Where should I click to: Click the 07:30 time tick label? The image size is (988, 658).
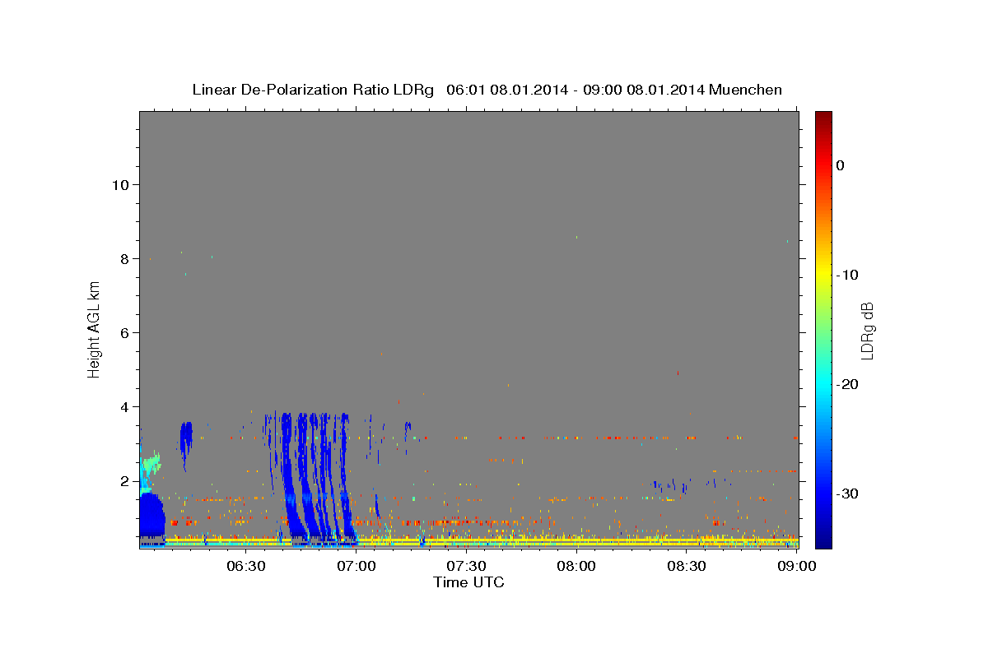tap(467, 566)
